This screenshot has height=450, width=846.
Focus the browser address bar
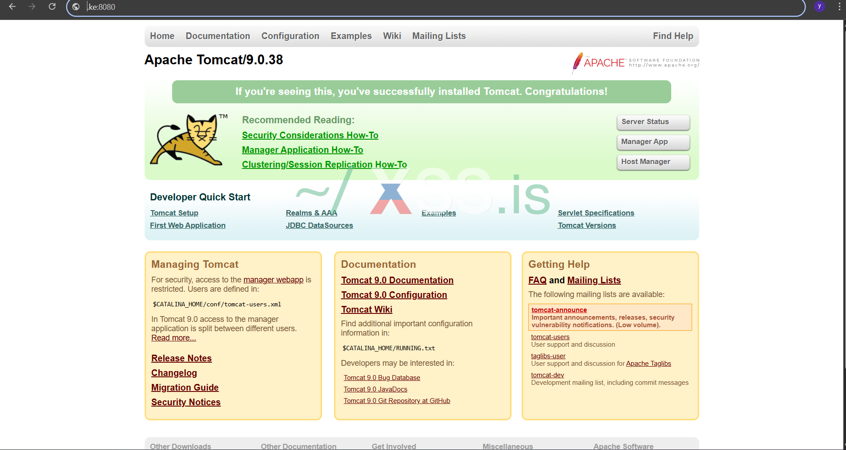(435, 7)
